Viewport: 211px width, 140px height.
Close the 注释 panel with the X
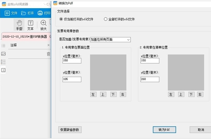point(49,45)
